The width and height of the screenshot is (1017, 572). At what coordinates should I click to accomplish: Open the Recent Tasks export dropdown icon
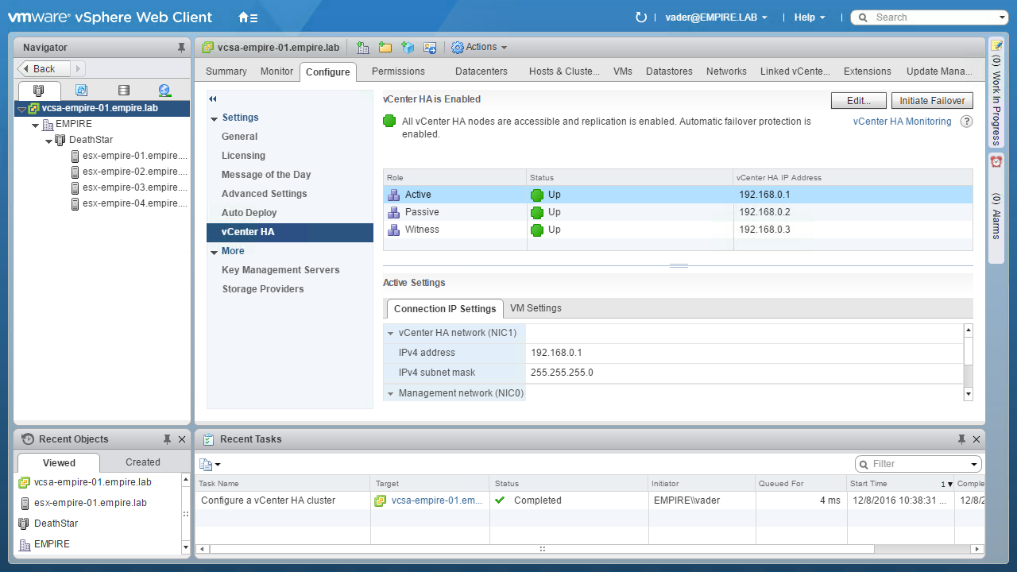(210, 465)
